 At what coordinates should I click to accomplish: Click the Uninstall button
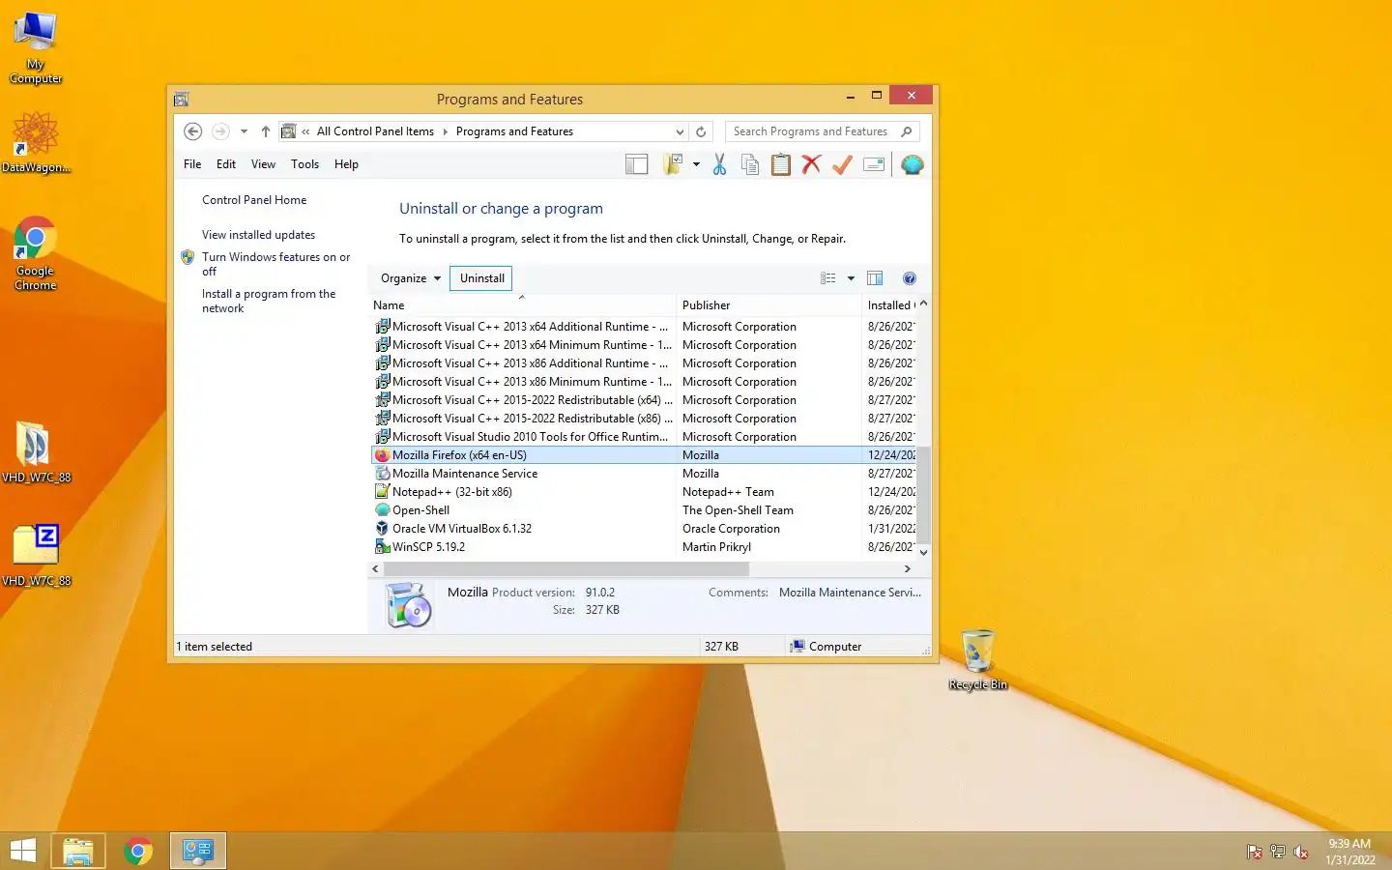pyautogui.click(x=481, y=278)
